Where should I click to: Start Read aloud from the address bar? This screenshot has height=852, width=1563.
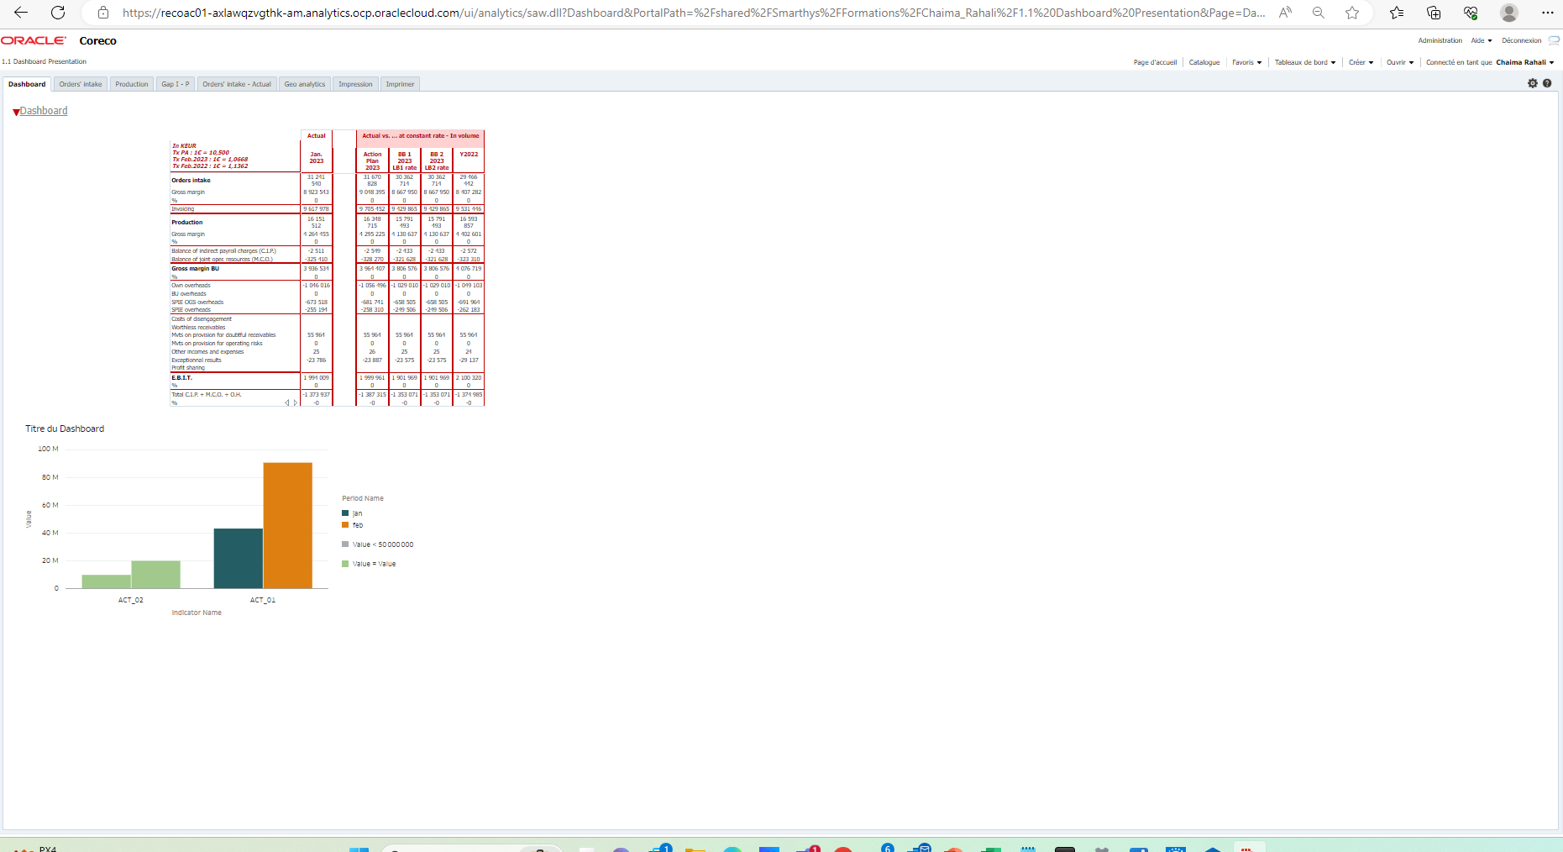(x=1285, y=13)
